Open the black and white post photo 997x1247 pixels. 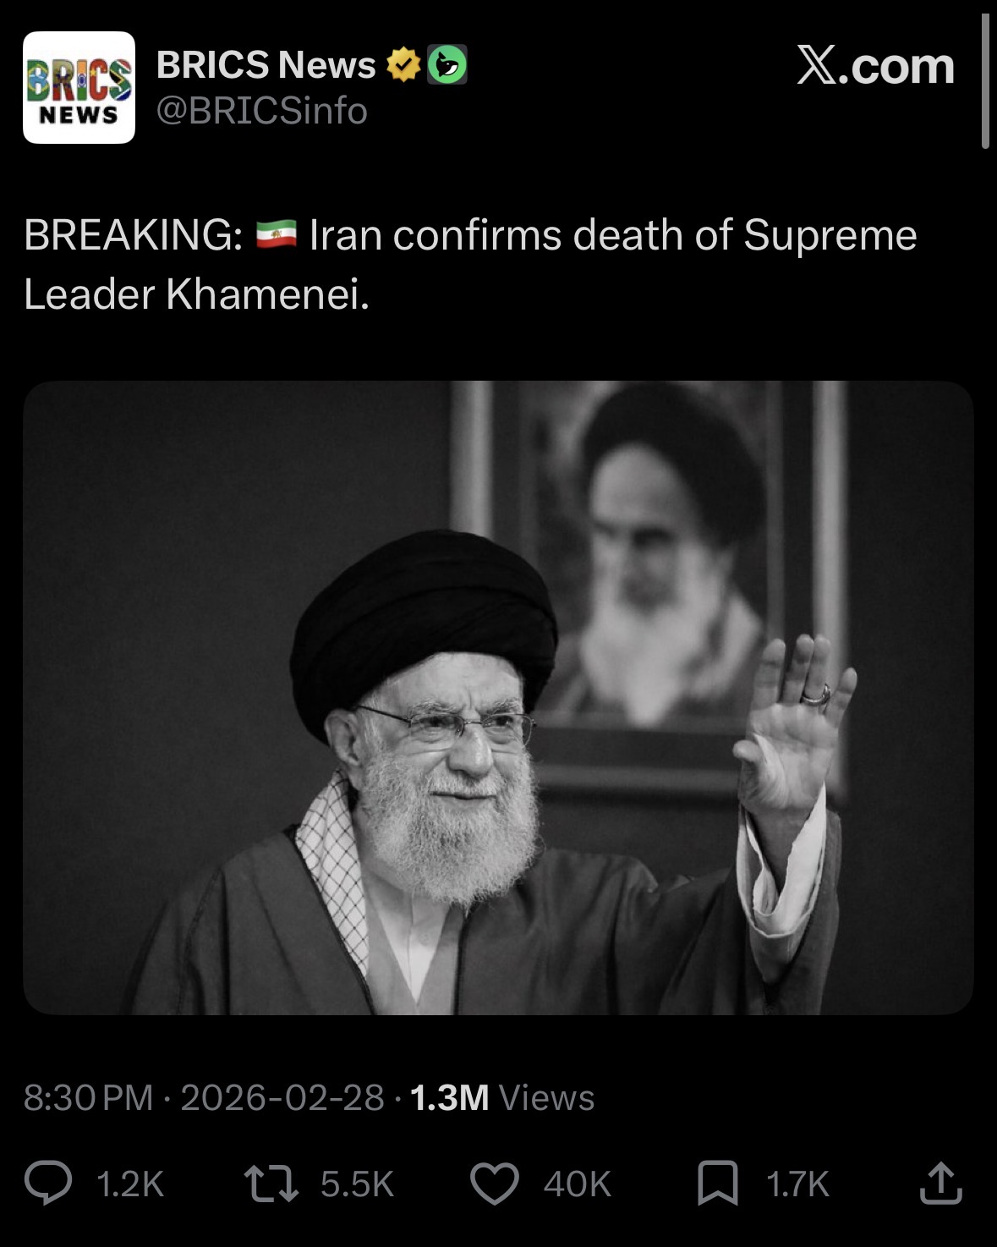pyautogui.click(x=498, y=697)
